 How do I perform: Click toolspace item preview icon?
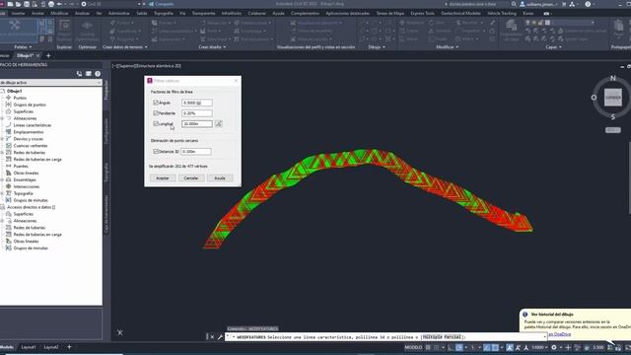point(79,74)
